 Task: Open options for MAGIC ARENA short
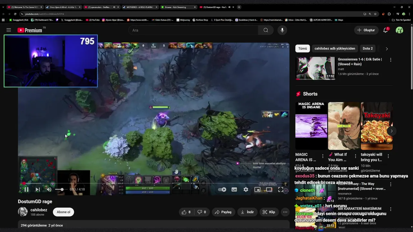pyautogui.click(x=323, y=156)
